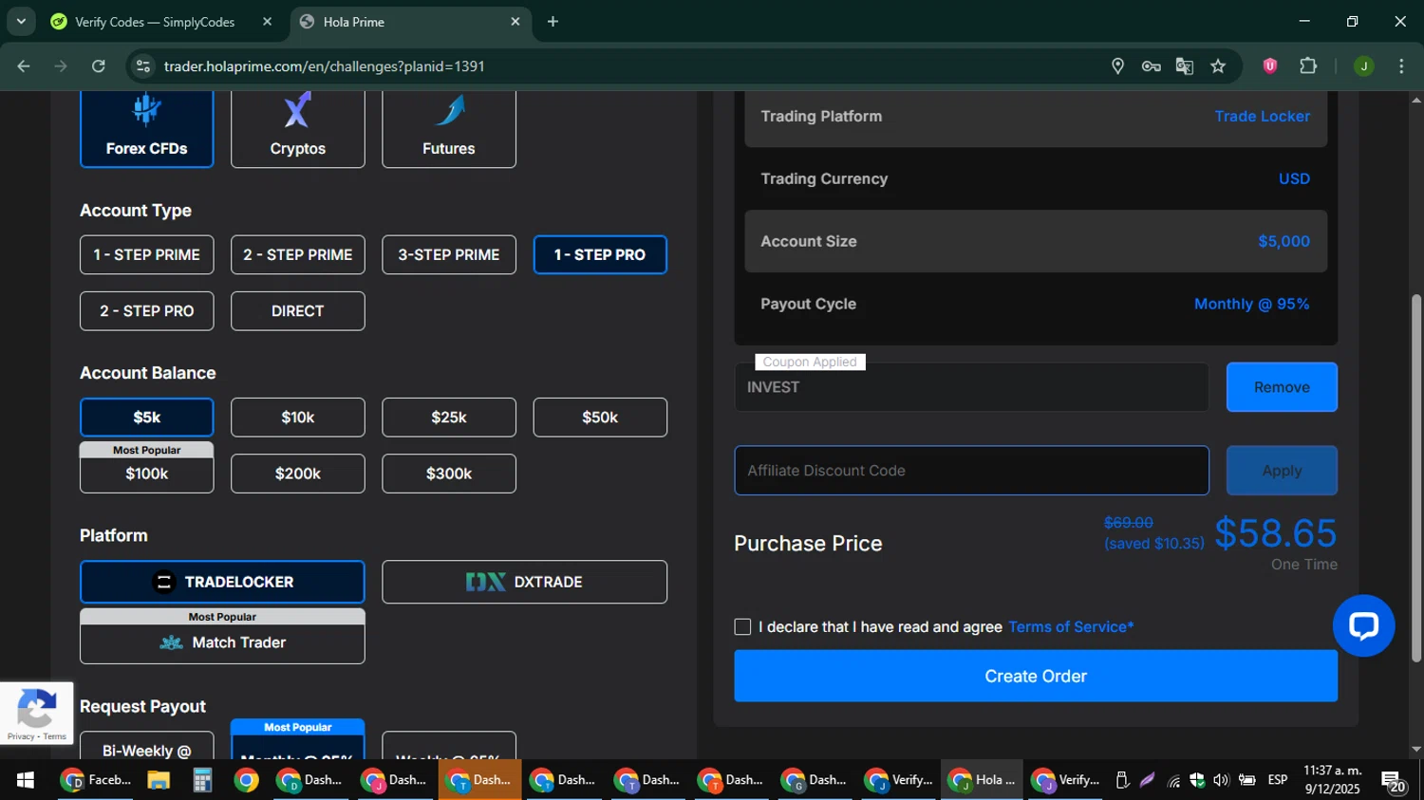Screen dimensions: 1424x800
Task: Choose the 2 - STEP PRIME account type
Action: (x=297, y=254)
